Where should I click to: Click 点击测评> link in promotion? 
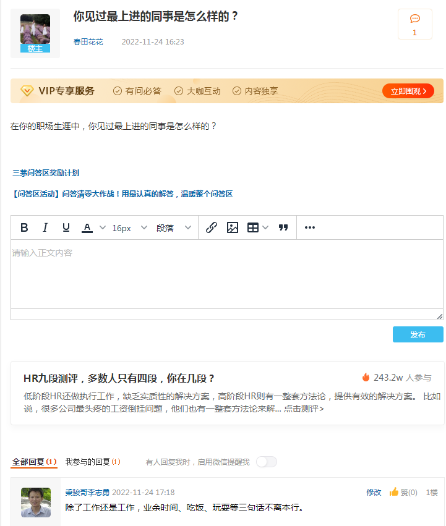pyautogui.click(x=304, y=409)
